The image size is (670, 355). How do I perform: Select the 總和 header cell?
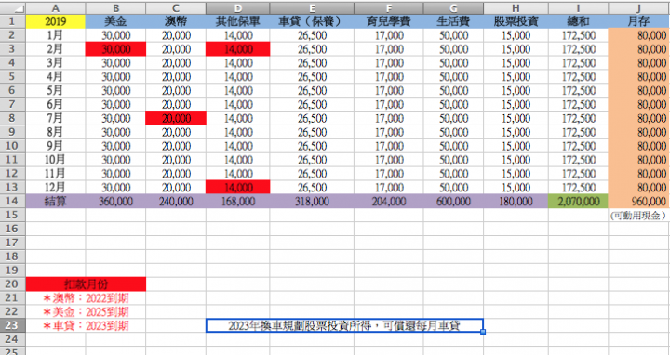pyautogui.click(x=578, y=21)
